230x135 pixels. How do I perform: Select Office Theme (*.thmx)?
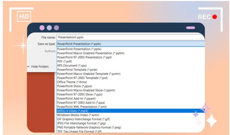pyautogui.click(x=131, y=82)
